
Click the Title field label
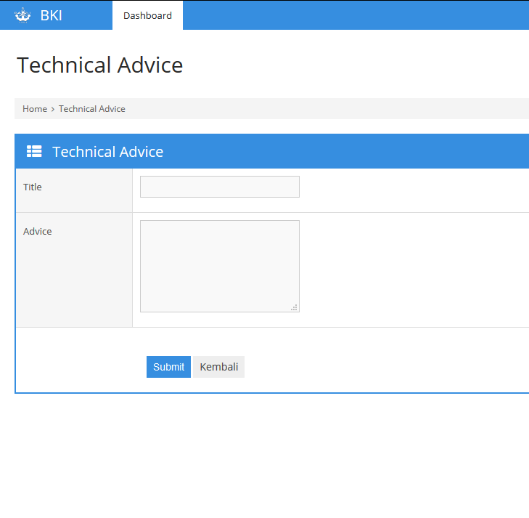[33, 187]
